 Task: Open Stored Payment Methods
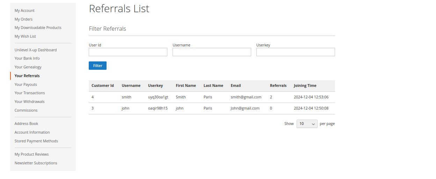pos(36,141)
